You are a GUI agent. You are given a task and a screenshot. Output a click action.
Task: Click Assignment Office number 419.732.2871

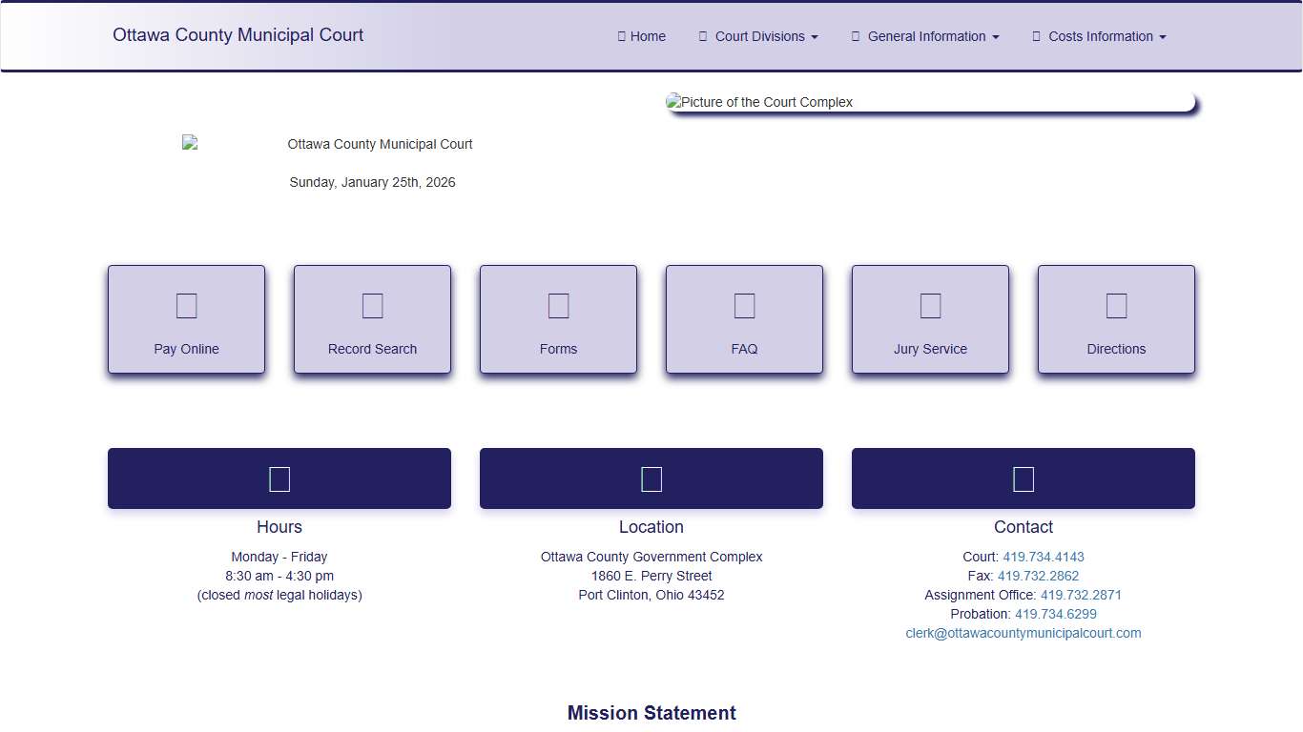click(x=1081, y=595)
